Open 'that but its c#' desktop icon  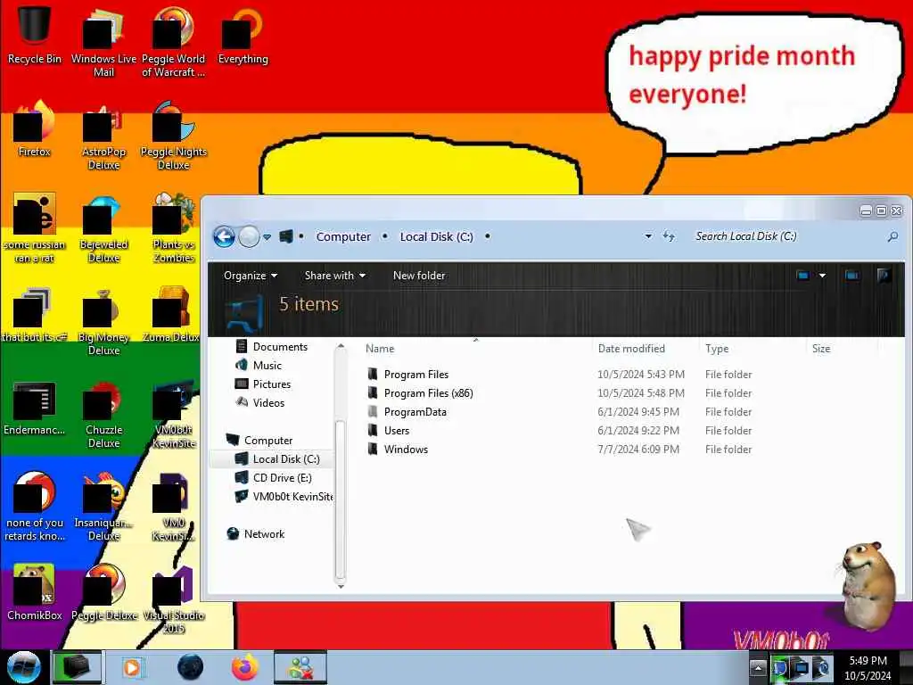[35, 315]
